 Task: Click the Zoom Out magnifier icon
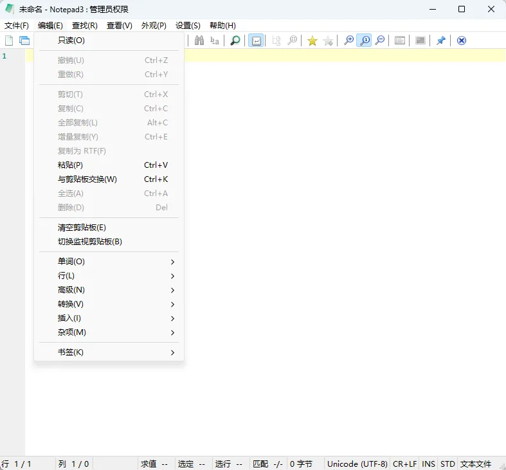[x=380, y=41]
